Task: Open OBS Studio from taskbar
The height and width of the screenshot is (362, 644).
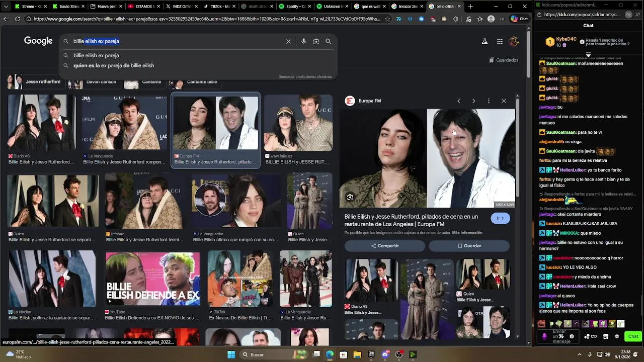Action: tap(399, 354)
